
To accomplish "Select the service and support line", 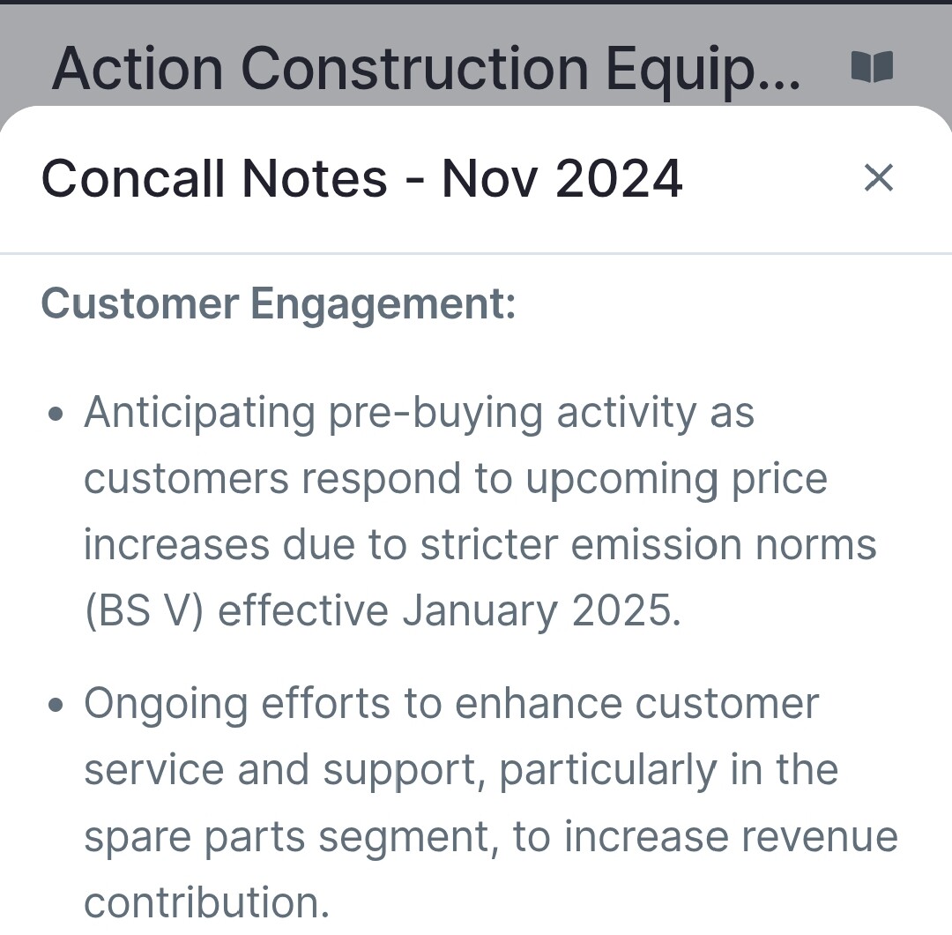I will 461,772.
